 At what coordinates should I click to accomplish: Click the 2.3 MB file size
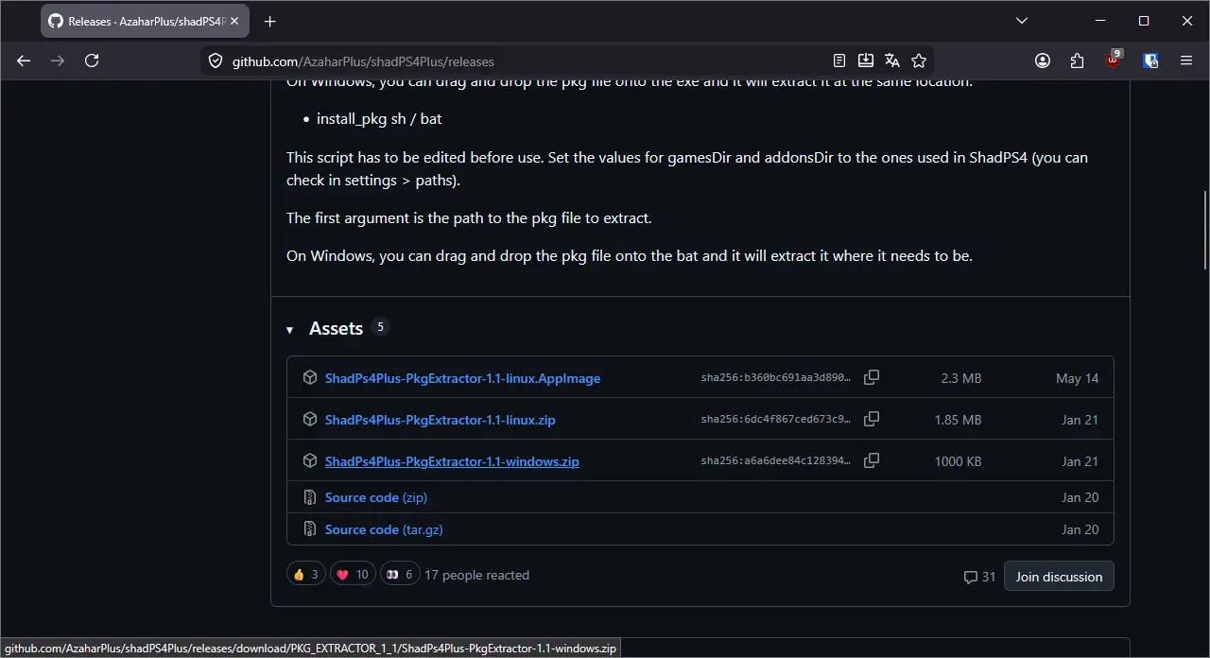tap(961, 378)
